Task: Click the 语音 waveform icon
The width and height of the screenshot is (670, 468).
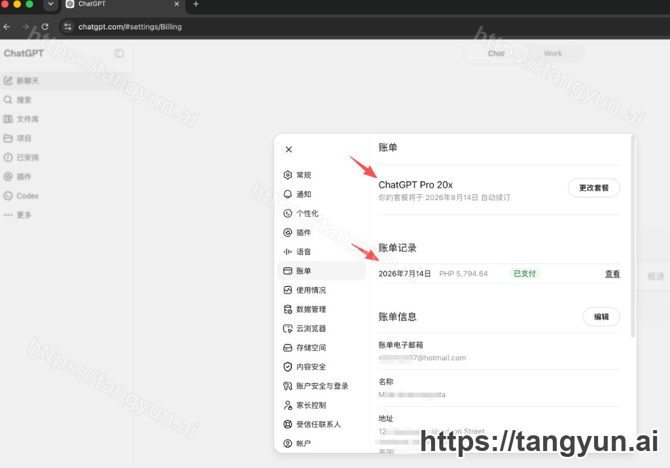Action: point(288,252)
